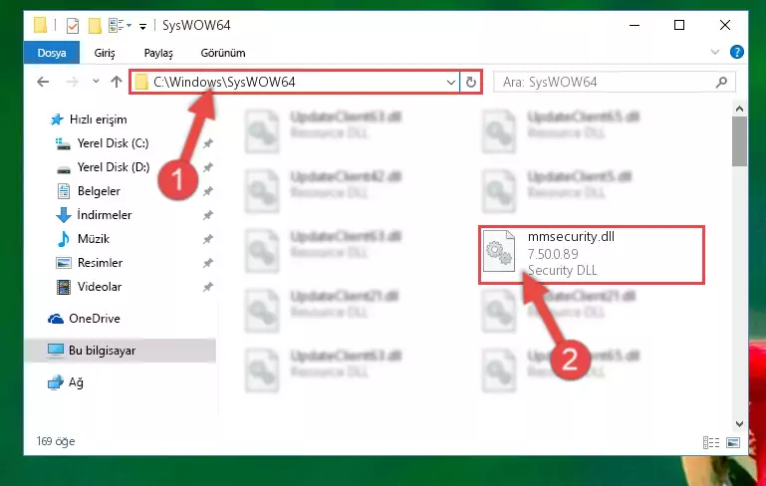Click the vertical scrollbar thumb
The width and height of the screenshot is (766, 486).
(x=740, y=140)
